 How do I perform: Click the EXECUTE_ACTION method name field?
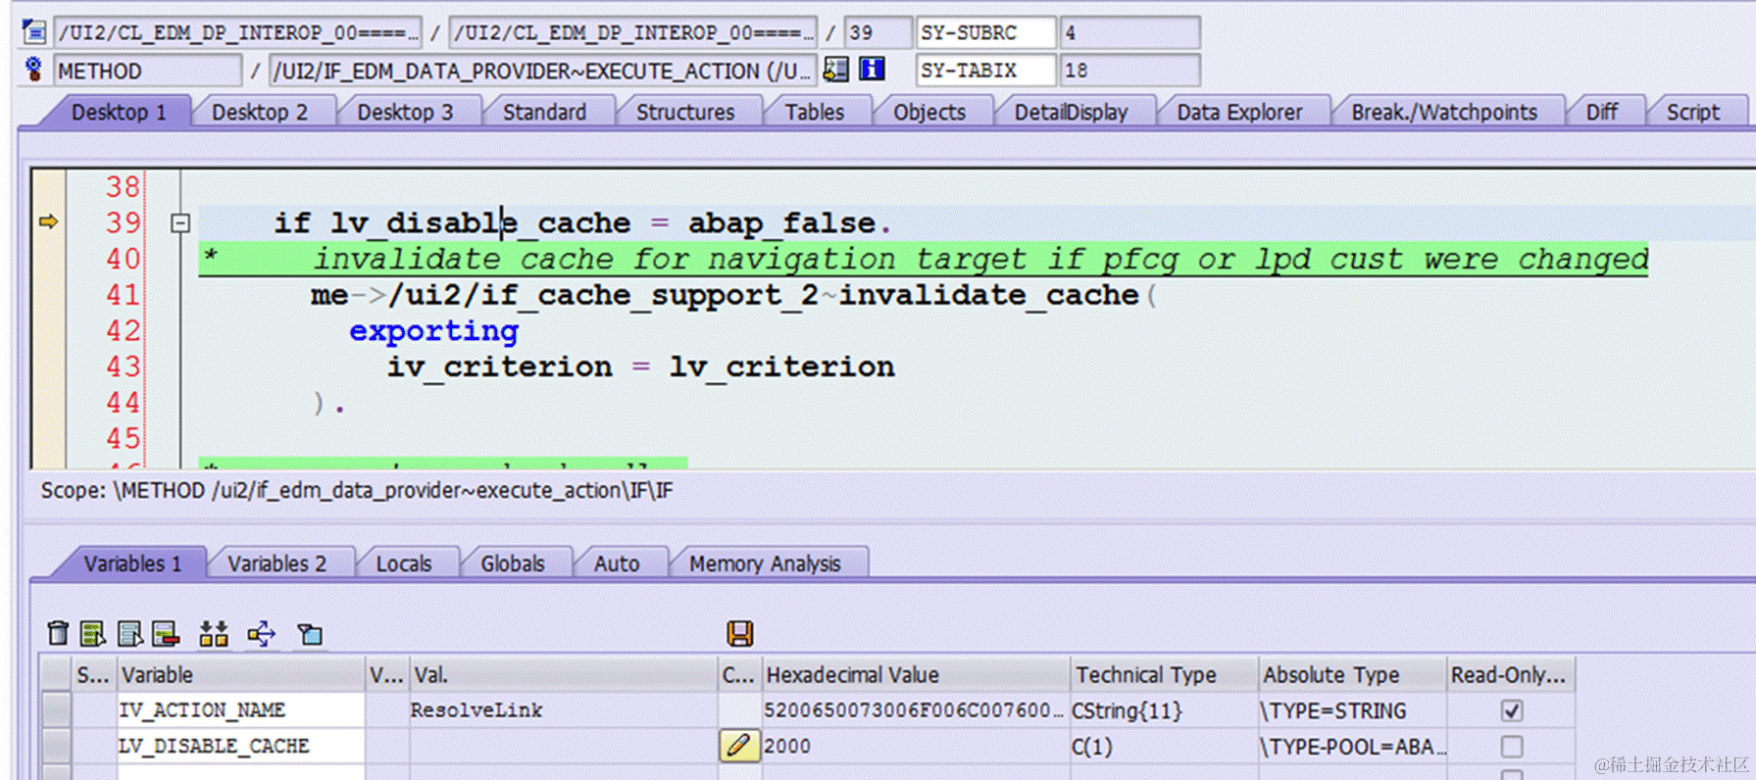point(542,71)
